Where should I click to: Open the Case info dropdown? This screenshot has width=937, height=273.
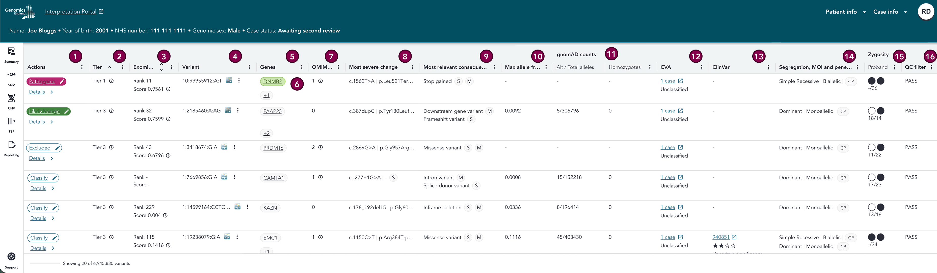pyautogui.click(x=890, y=12)
